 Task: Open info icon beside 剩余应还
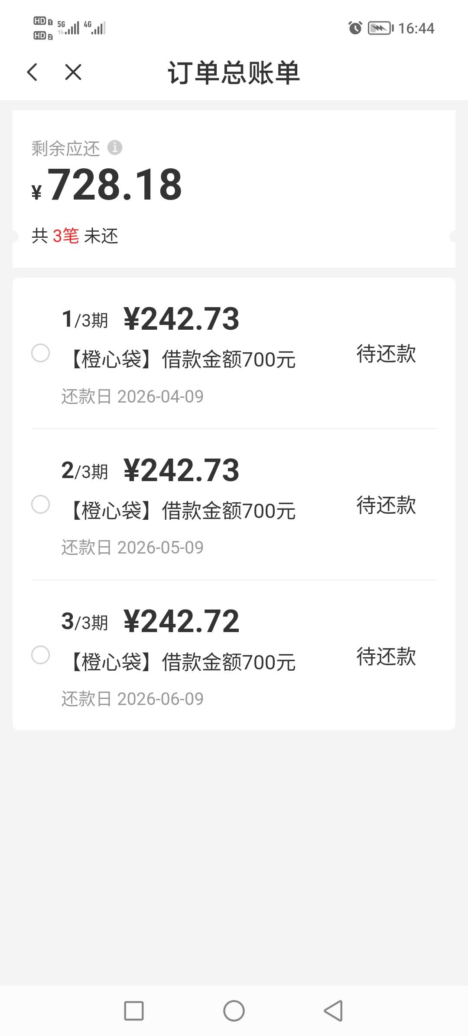(x=115, y=148)
